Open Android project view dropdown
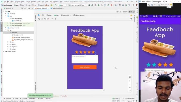Viewport: 181px width, 102px height. coord(8,8)
